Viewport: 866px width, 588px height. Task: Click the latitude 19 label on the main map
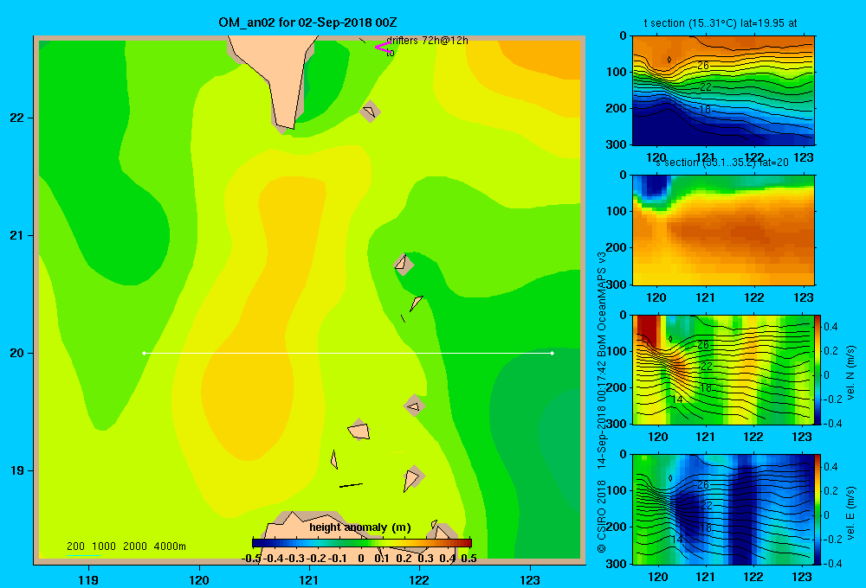coord(17,470)
